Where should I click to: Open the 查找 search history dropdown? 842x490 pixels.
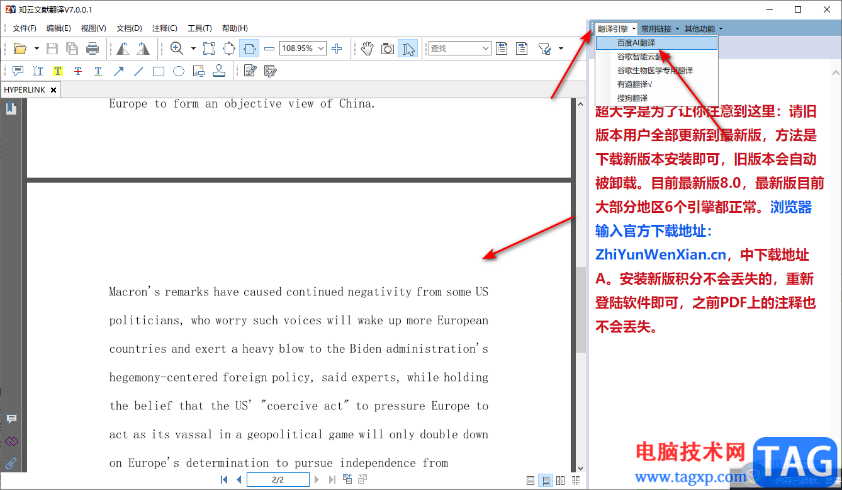[x=486, y=48]
